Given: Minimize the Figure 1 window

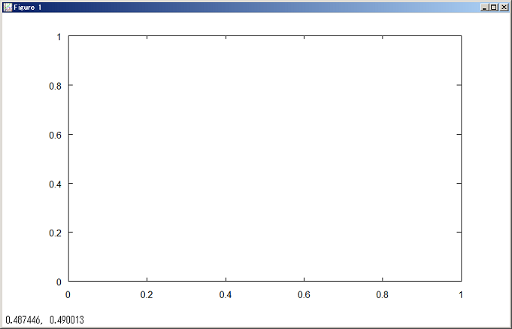Looking at the screenshot, I should [x=485, y=7].
